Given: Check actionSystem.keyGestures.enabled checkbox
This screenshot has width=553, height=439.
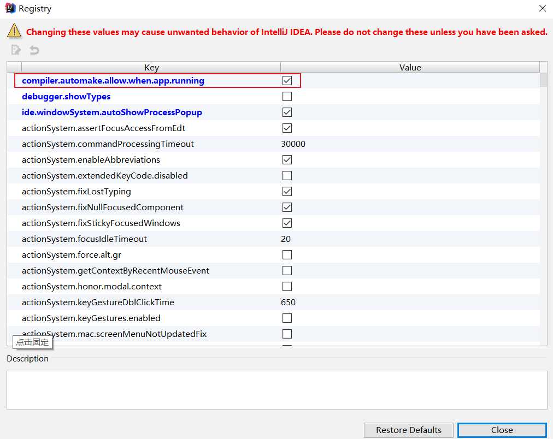Looking at the screenshot, I should click(x=287, y=318).
